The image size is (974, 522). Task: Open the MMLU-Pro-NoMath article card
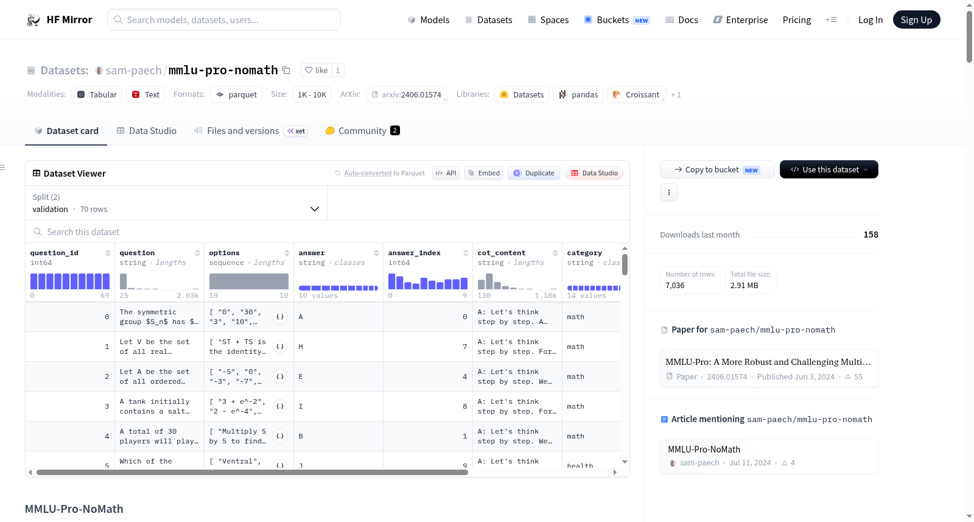pyautogui.click(x=769, y=456)
